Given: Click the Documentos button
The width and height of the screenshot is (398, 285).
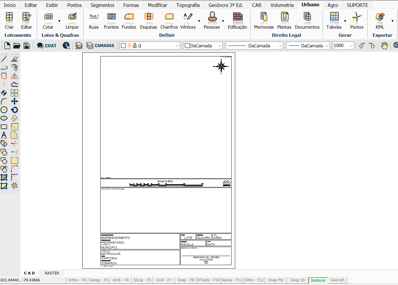Looking at the screenshot, I should click(x=307, y=20).
